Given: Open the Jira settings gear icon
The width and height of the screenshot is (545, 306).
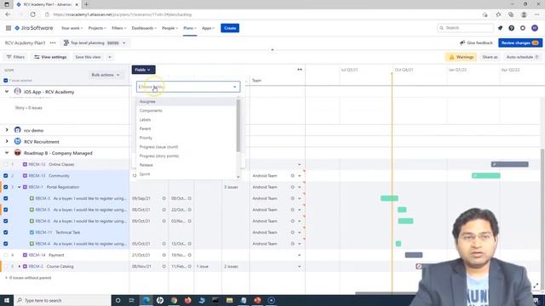Looking at the screenshot, I should [x=523, y=28].
